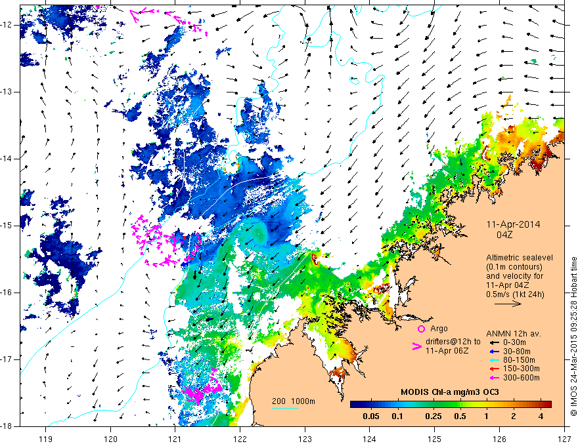The width and height of the screenshot is (578, 446).
Task: Click the '0-30m' depth label
Action: [514, 342]
